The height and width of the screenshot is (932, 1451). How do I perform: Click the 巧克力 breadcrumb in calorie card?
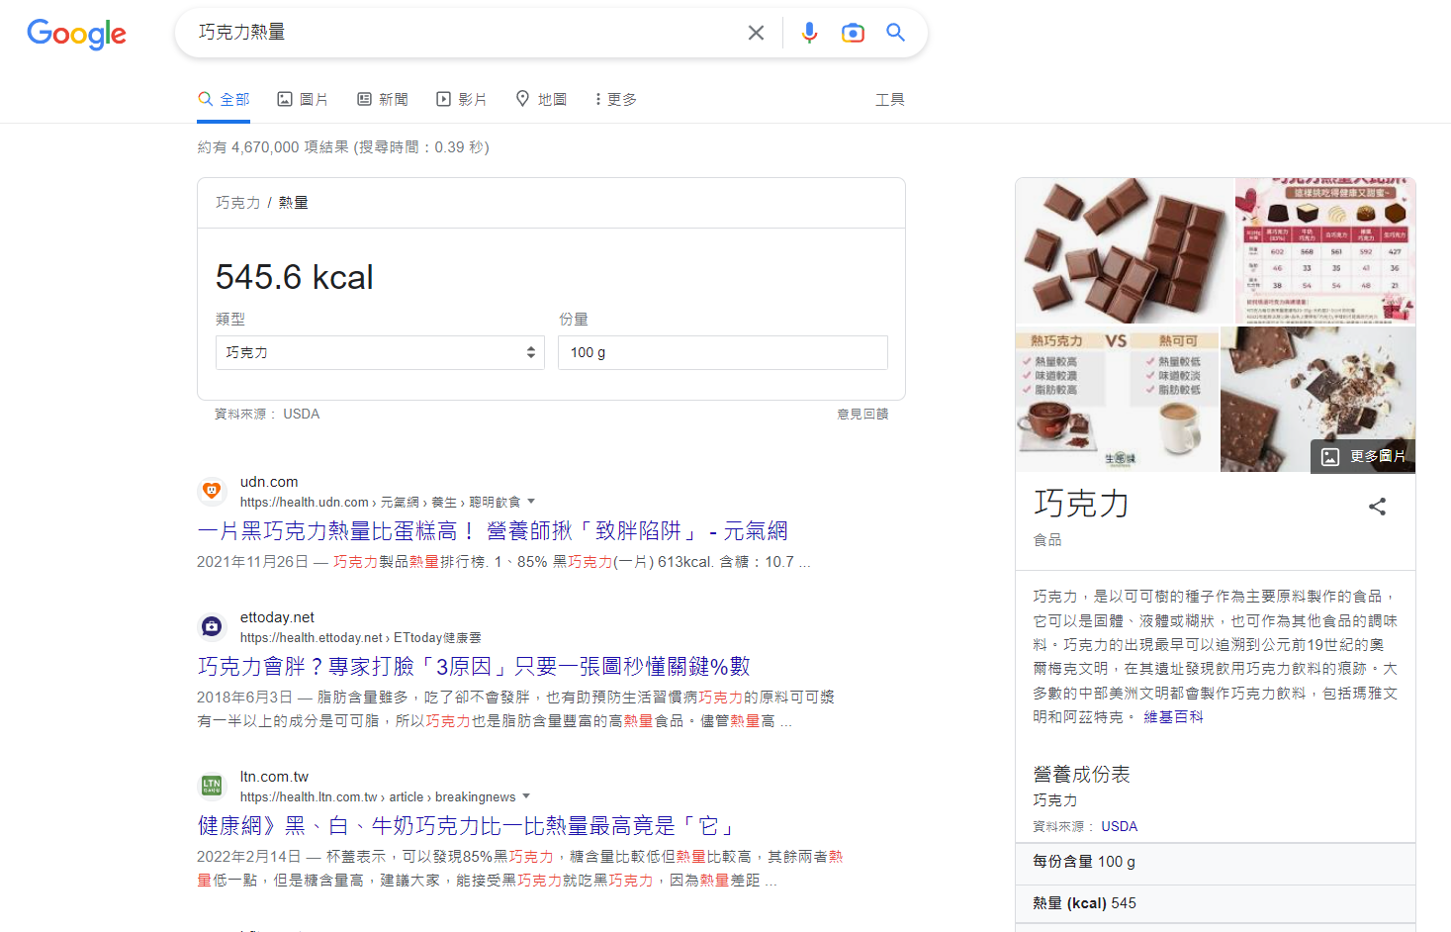click(x=238, y=203)
